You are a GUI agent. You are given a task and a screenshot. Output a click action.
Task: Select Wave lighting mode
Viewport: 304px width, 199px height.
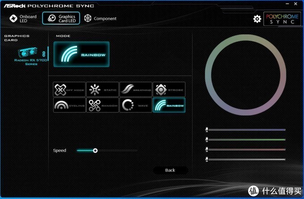[136, 105]
